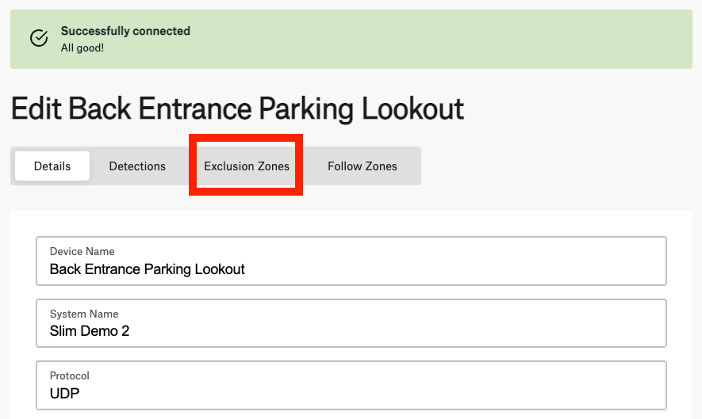Place cursor in "Back Entrance Parking Lookout" value
Viewport: 702px width, 419px height.
pos(148,269)
